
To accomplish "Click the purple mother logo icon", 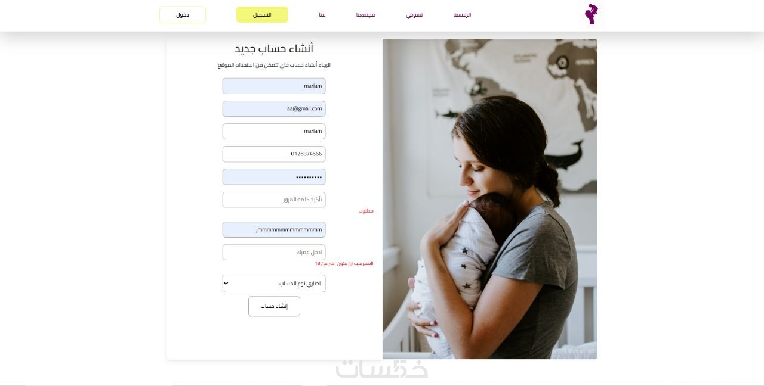I will coord(591,14).
